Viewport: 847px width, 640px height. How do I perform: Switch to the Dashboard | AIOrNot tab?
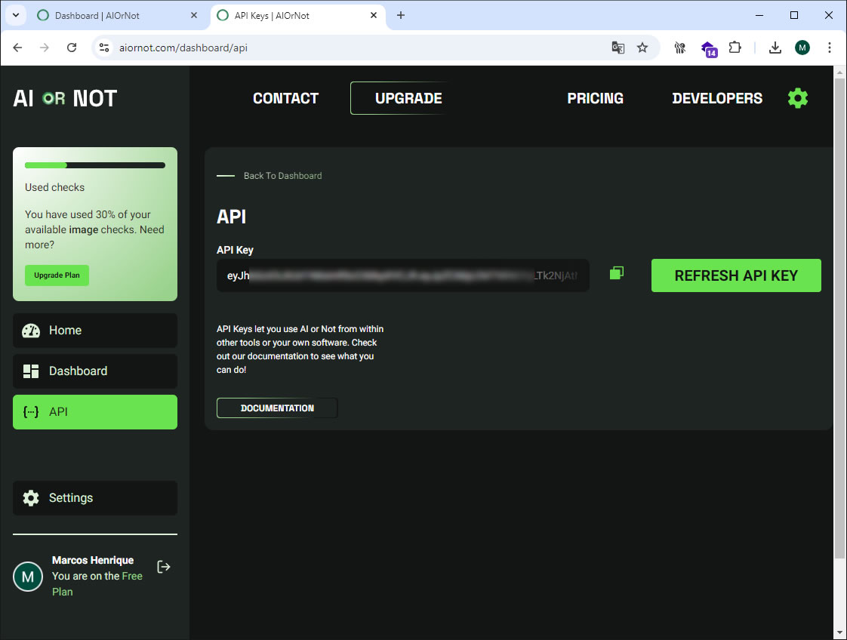pyautogui.click(x=117, y=16)
